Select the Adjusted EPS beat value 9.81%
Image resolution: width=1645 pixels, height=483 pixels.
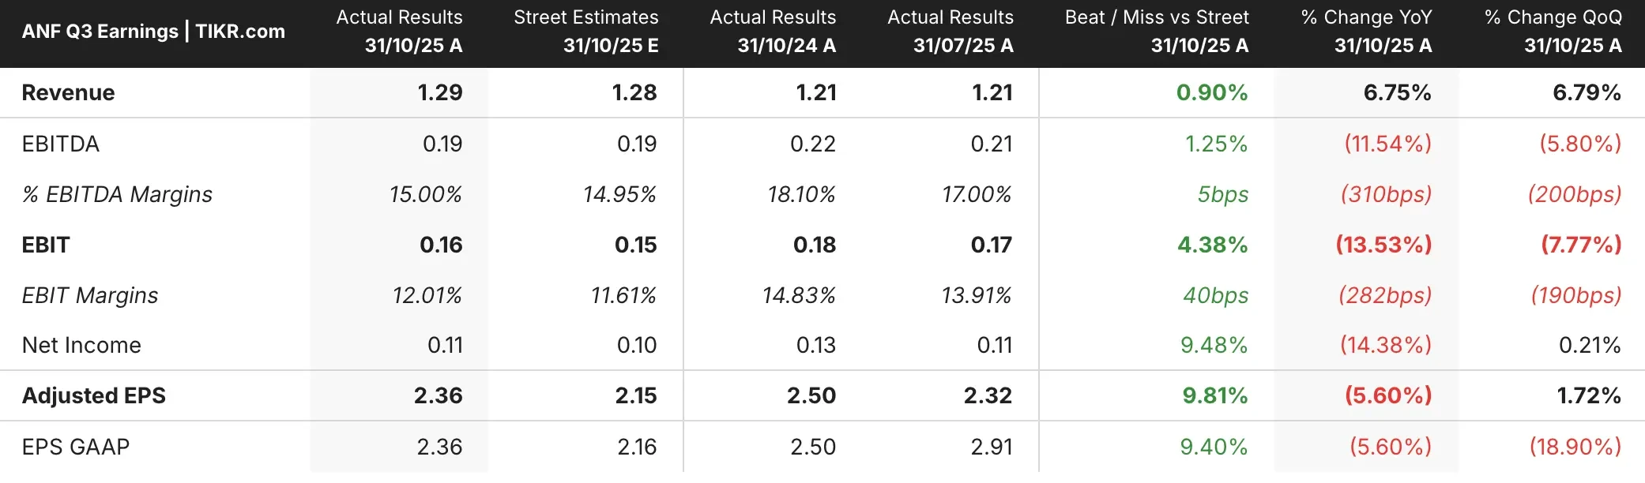(1215, 395)
